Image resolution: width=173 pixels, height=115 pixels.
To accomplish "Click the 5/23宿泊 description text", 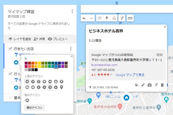I will 95,41.
